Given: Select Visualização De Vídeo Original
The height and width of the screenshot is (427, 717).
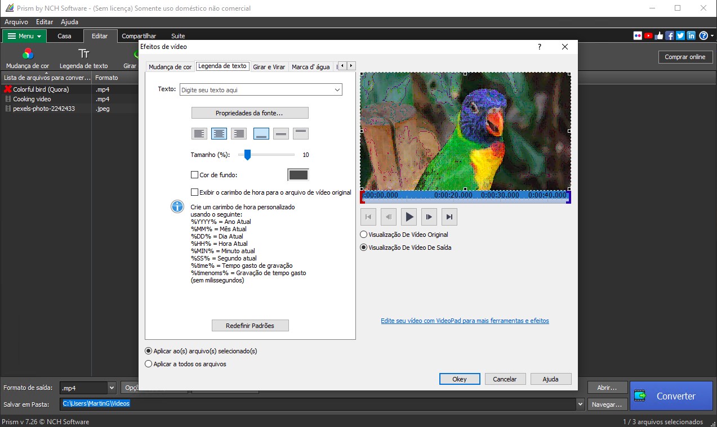Looking at the screenshot, I should point(364,235).
